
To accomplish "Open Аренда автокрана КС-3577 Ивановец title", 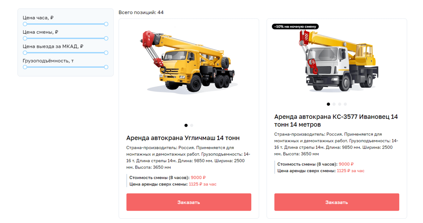I will tap(336, 120).
